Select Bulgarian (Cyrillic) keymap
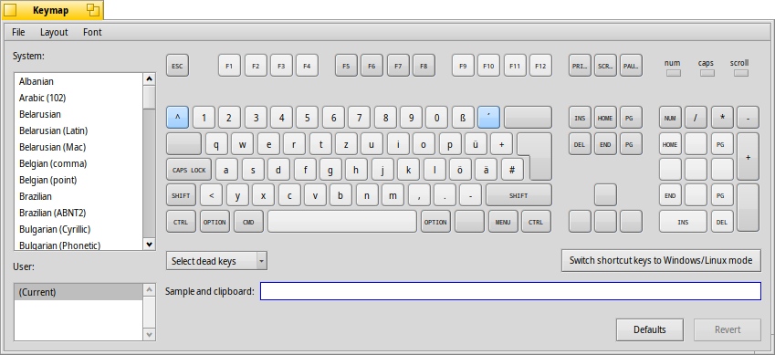The width and height of the screenshot is (775, 355). [x=79, y=229]
